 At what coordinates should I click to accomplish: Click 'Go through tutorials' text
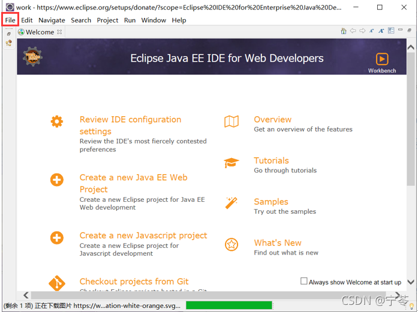click(x=285, y=171)
